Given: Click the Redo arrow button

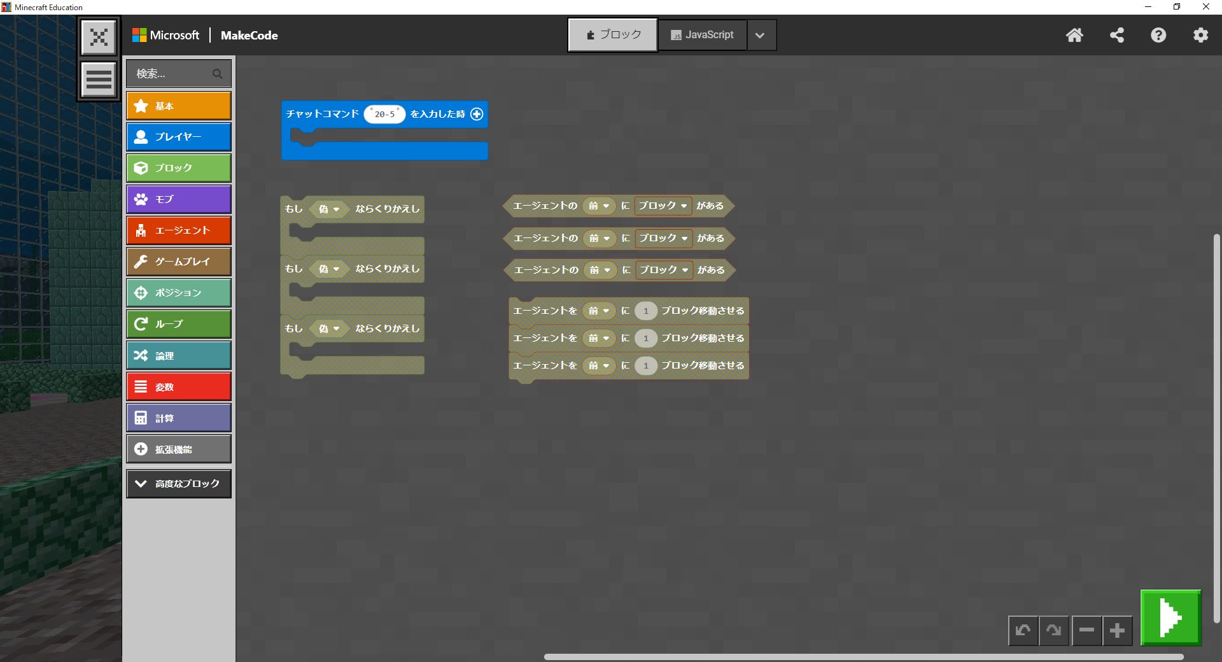Looking at the screenshot, I should pos(1054,630).
